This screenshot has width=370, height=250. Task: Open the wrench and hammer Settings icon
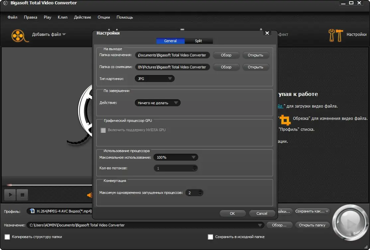coord(335,36)
